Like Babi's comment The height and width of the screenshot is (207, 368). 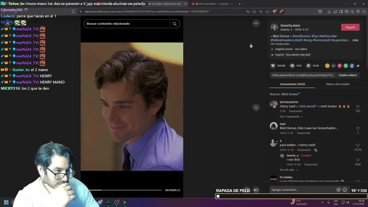(358, 129)
